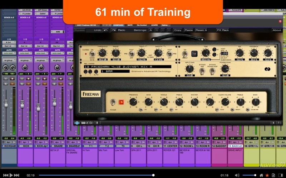The width and height of the screenshot is (286, 178).
Task: Solo the KICK track
Action: (x=22, y=84)
